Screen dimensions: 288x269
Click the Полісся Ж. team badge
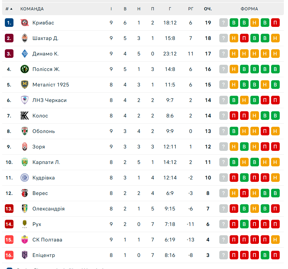coord(25,69)
